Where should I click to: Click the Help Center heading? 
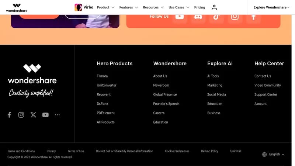269,63
